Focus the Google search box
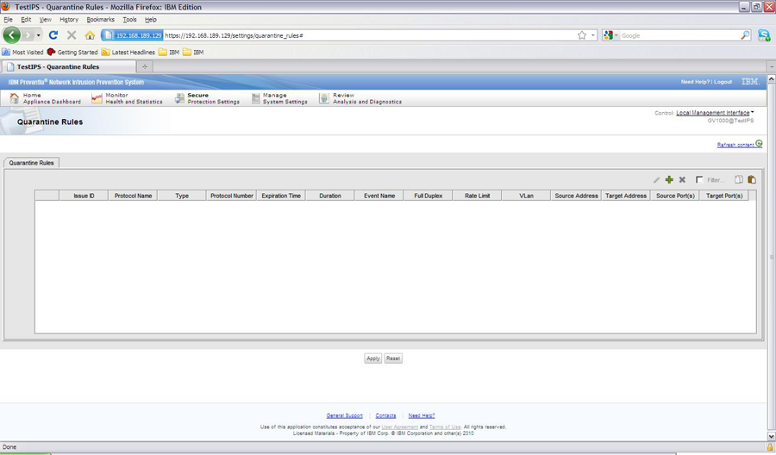This screenshot has height=455, width=776. point(680,35)
